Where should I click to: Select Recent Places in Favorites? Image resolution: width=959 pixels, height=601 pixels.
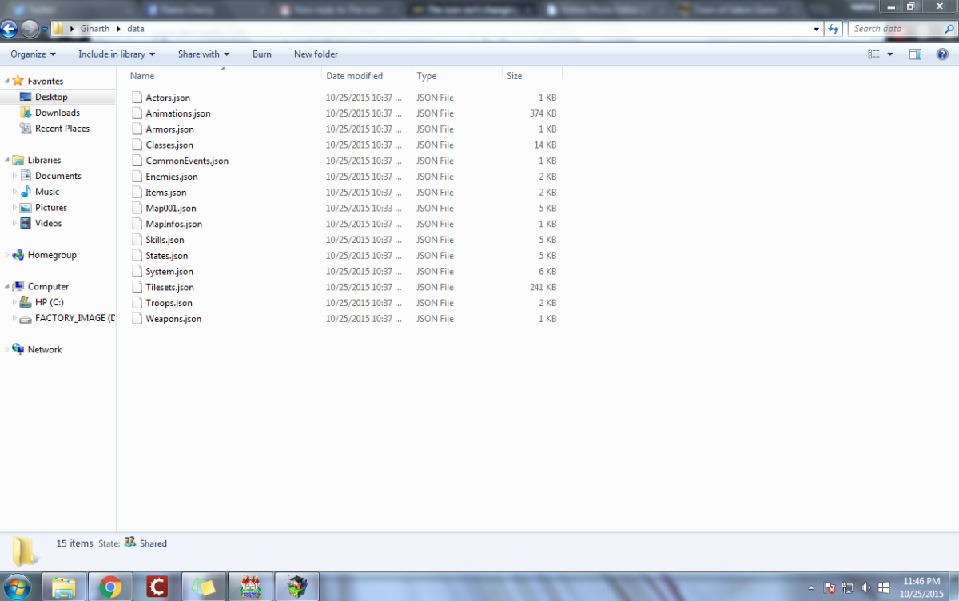click(x=62, y=129)
